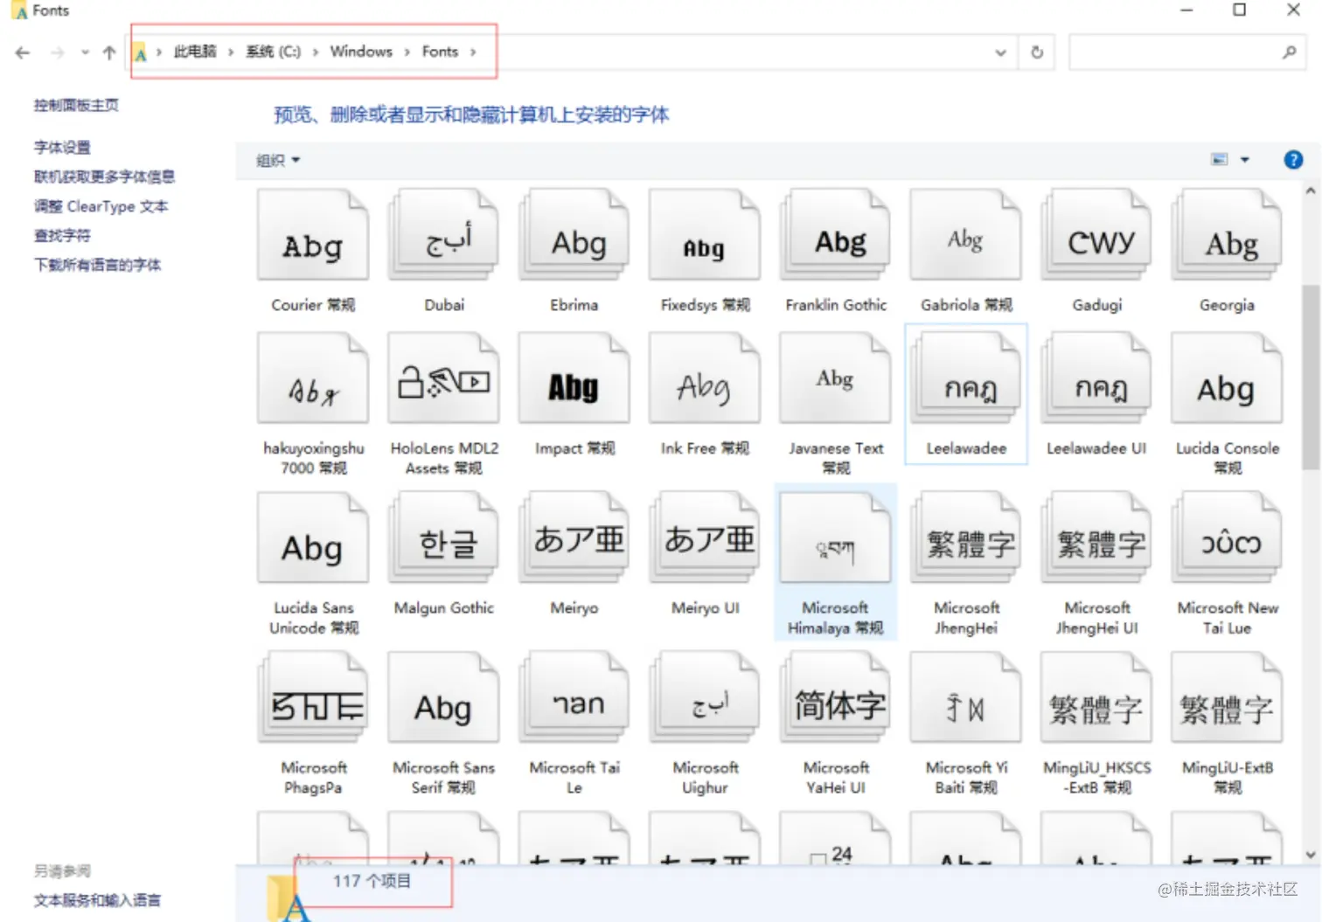The width and height of the screenshot is (1322, 922).
Task: Select the Leelawadee UI font icon
Action: coord(1097,378)
